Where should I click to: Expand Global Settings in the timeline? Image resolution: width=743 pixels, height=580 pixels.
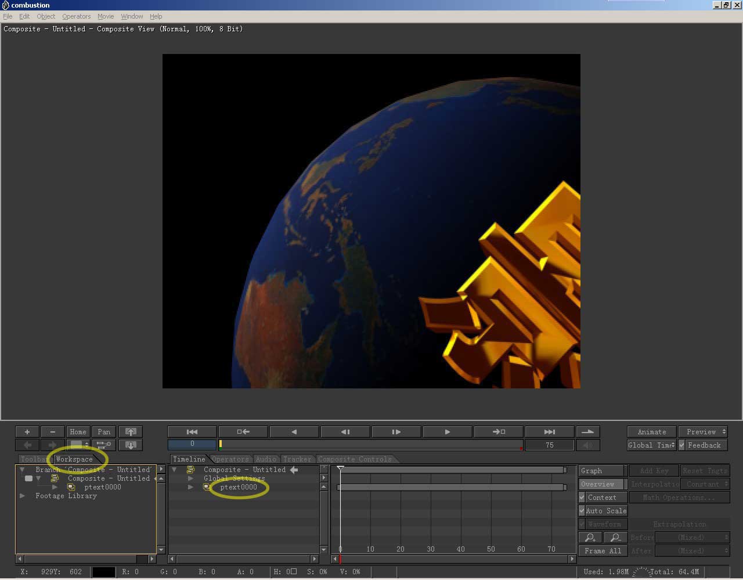coord(190,478)
